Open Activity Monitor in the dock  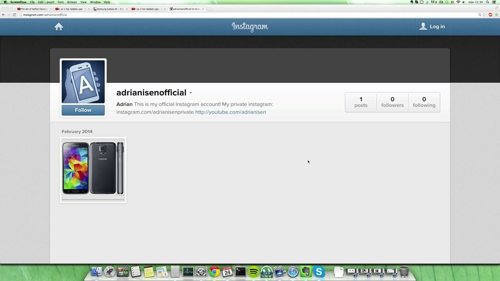(188, 272)
